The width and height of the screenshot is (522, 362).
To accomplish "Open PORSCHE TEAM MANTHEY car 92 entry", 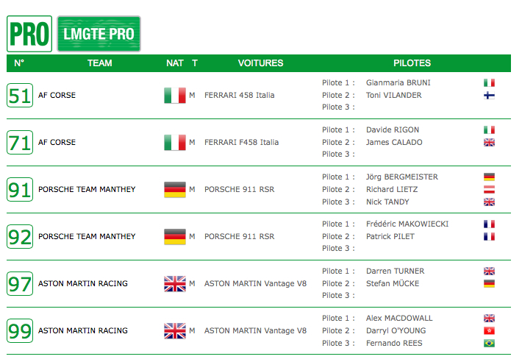I will click(x=87, y=236).
